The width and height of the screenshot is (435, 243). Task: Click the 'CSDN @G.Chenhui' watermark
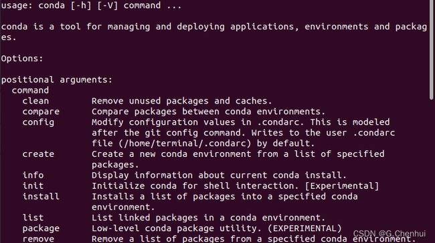(x=389, y=234)
